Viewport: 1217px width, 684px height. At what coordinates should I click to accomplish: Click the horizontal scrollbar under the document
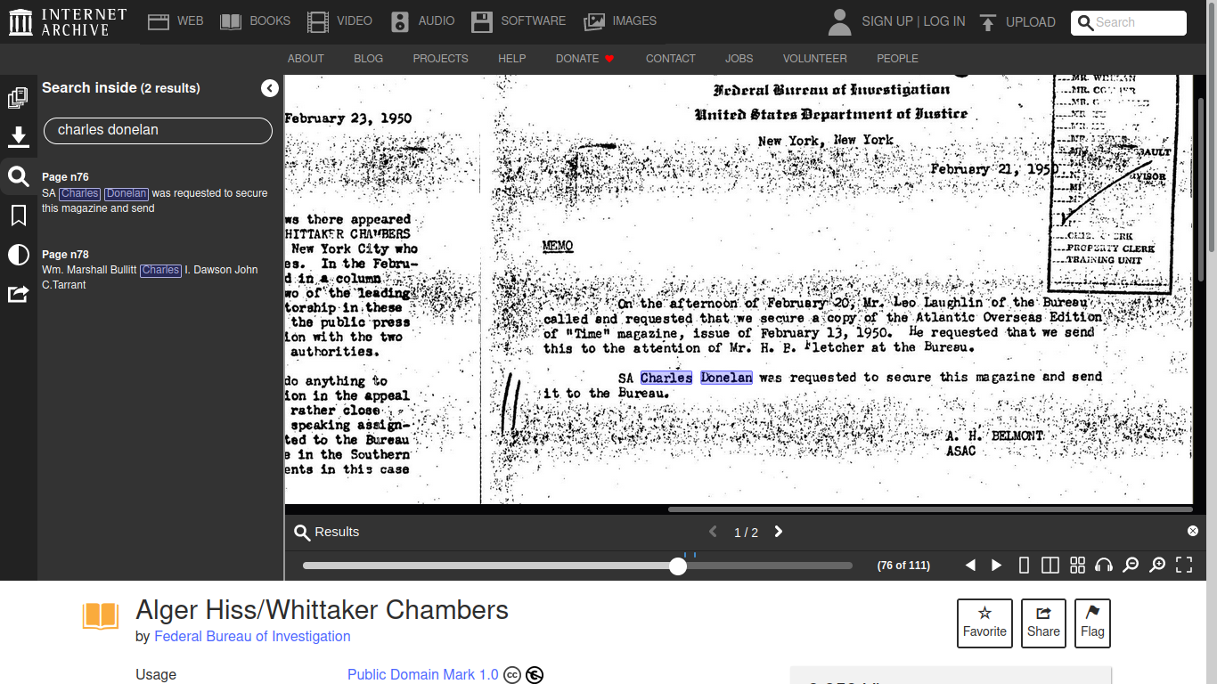(x=930, y=509)
